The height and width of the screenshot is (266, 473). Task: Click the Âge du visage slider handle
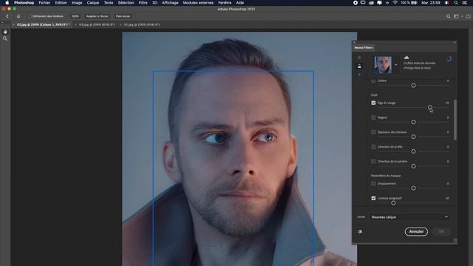(x=430, y=107)
